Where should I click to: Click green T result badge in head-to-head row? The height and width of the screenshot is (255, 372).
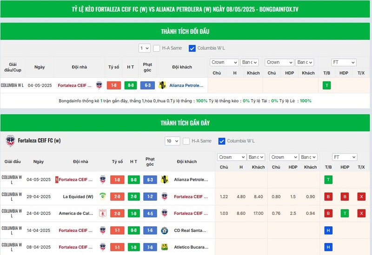pos(327,85)
